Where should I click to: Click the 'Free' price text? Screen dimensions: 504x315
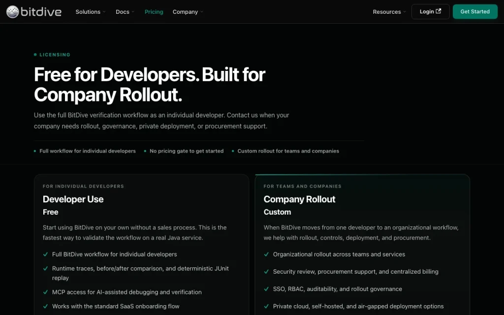(x=51, y=212)
